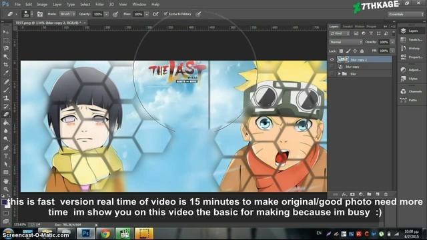Toggle lock transparent pixels
Screen dimensions: 427x240
coord(341,51)
